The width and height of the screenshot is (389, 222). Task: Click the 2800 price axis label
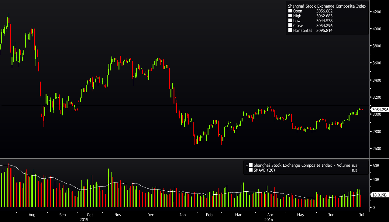(377, 131)
